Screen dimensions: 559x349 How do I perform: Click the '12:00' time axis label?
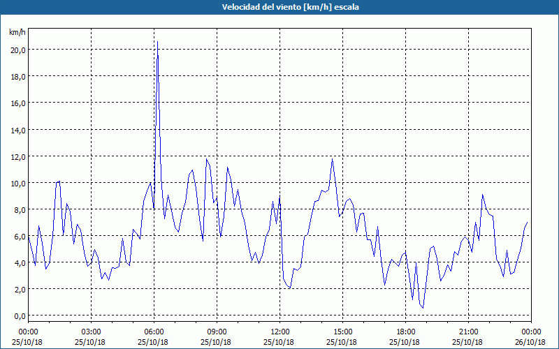280,332
